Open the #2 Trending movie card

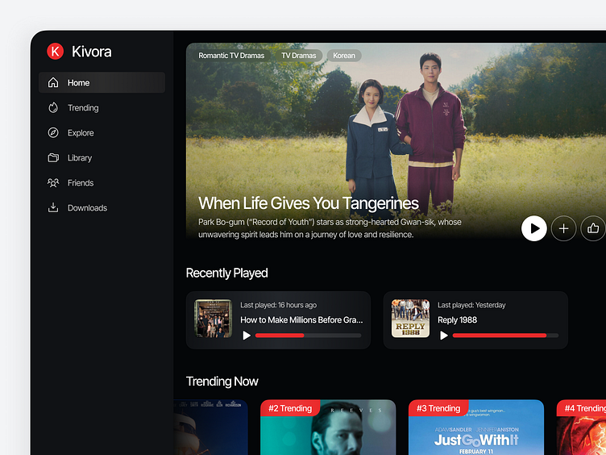[x=328, y=427]
